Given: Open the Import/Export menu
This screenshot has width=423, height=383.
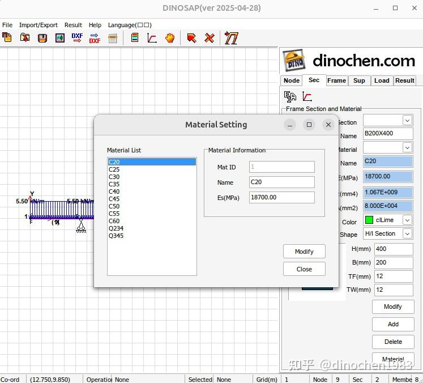Looking at the screenshot, I should point(39,25).
